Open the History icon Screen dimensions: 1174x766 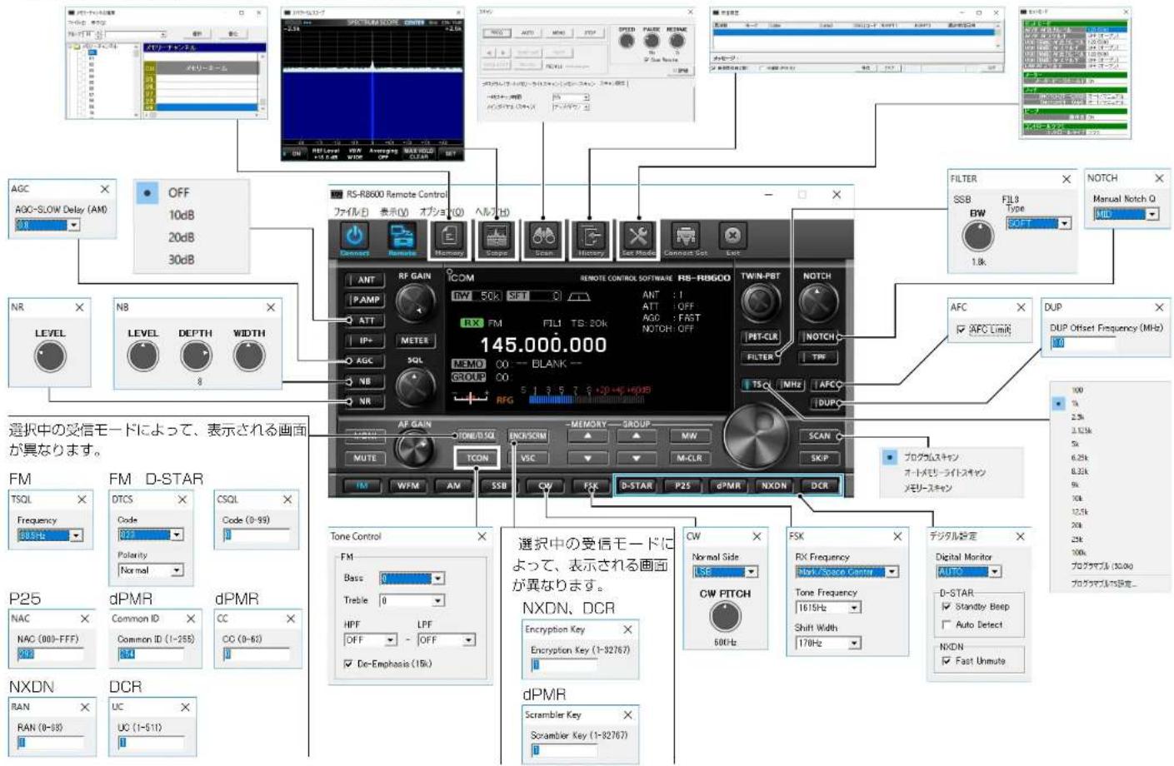(x=591, y=239)
